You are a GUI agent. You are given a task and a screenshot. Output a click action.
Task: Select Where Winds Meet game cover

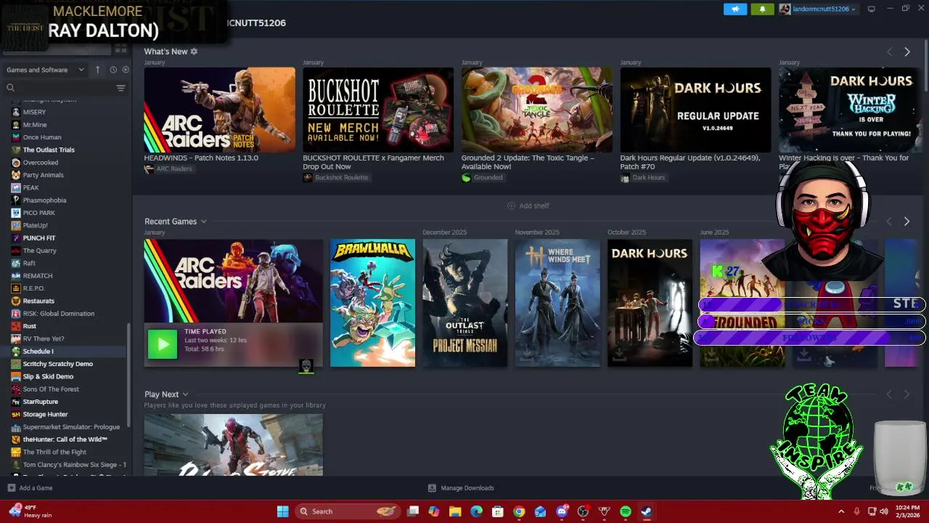click(x=557, y=303)
